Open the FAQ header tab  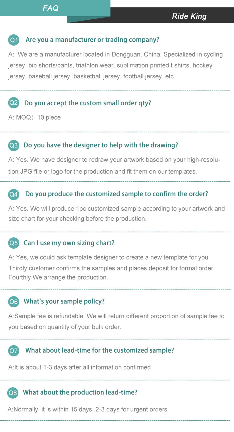click(x=51, y=8)
